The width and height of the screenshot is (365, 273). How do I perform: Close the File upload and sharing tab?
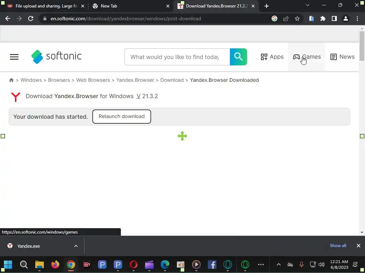tap(83, 6)
